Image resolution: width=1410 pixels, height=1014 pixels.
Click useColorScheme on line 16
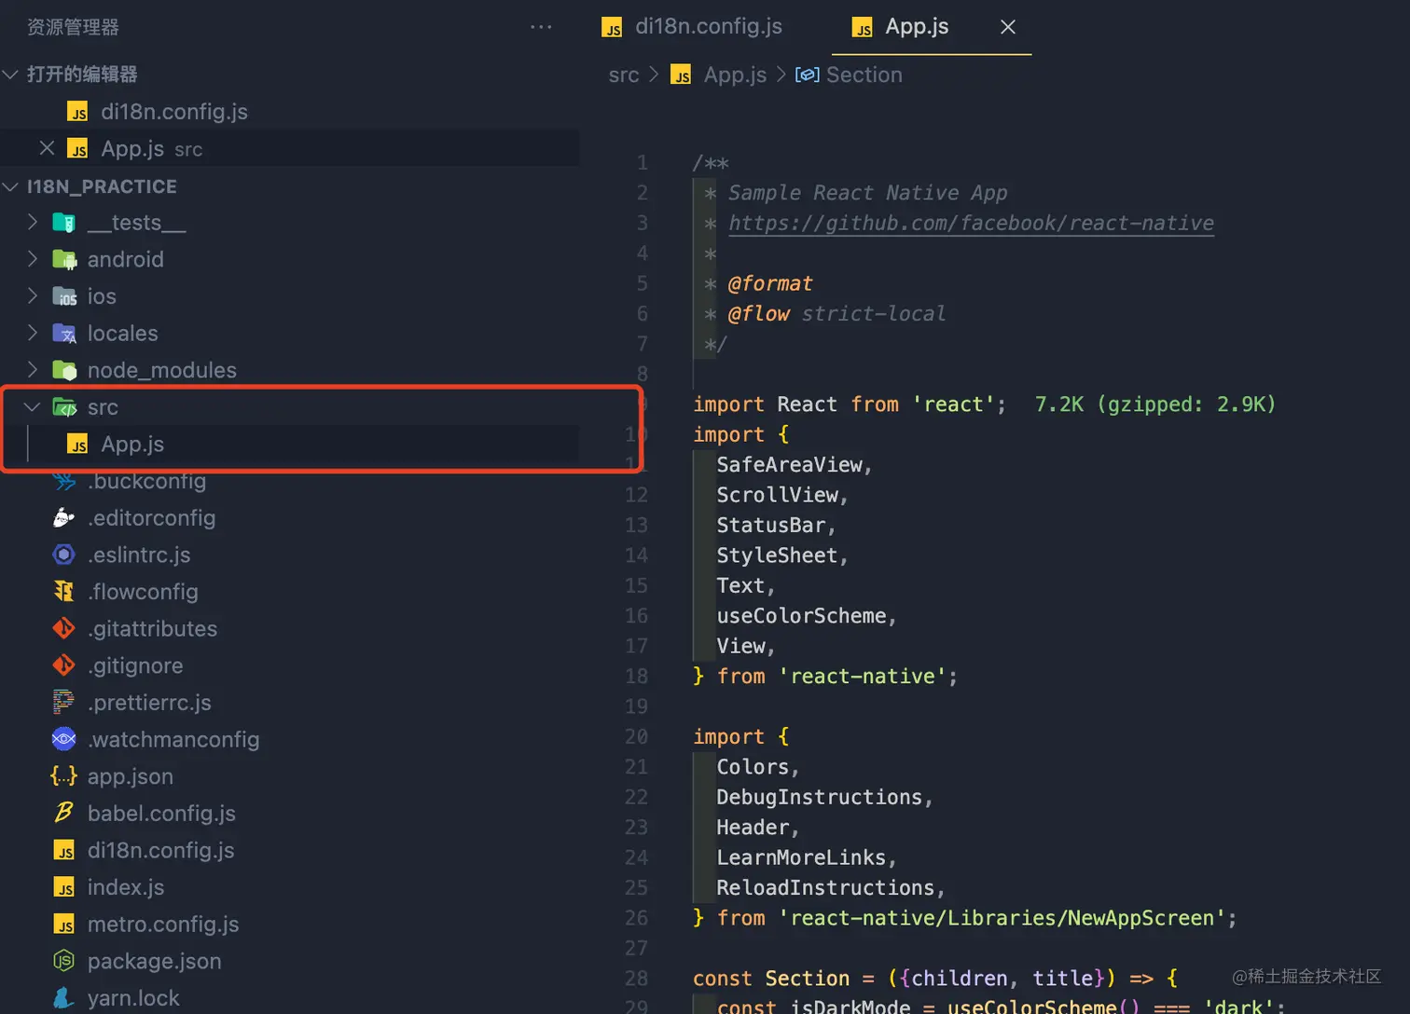click(x=801, y=616)
